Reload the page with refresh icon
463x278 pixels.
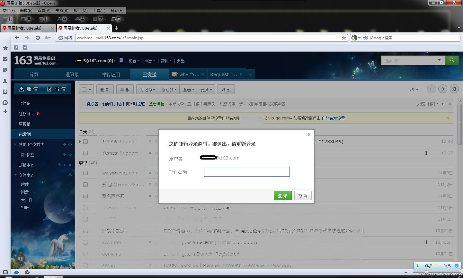[38, 38]
